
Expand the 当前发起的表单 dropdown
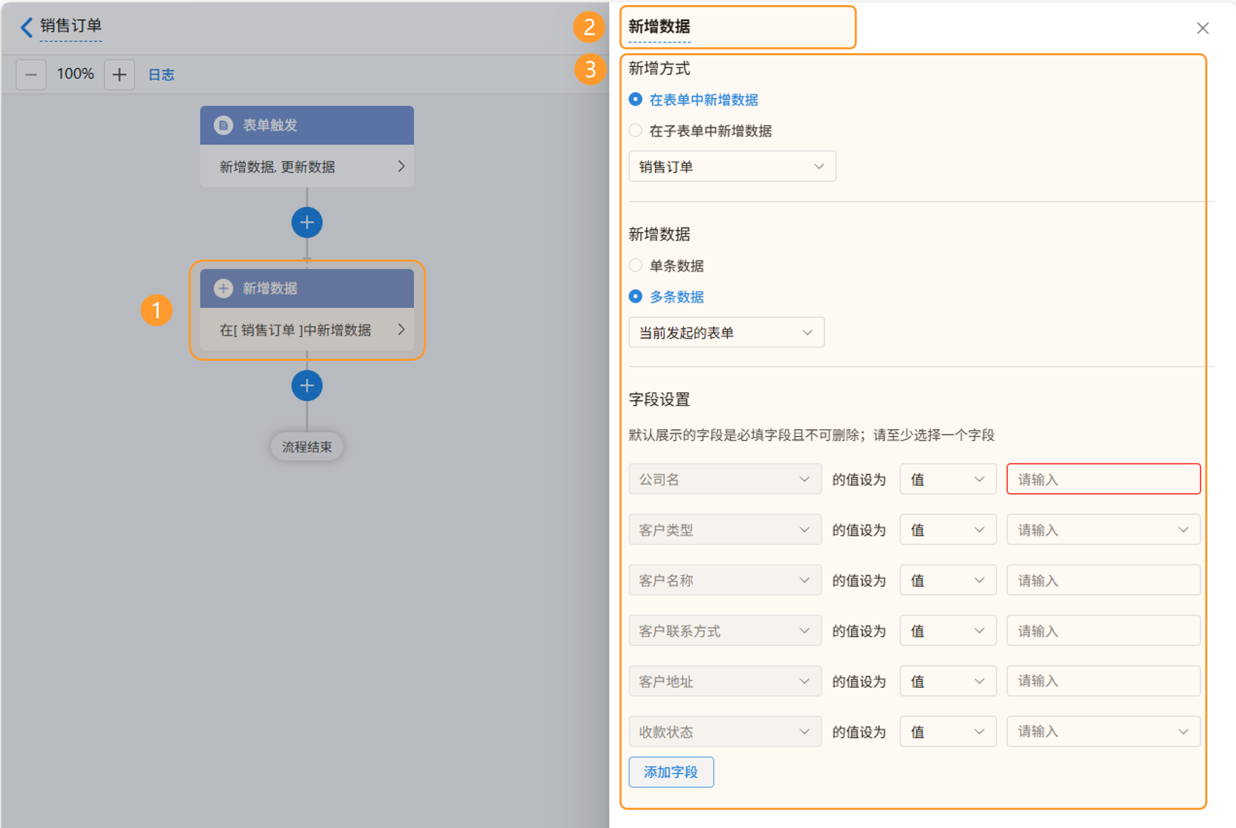[x=726, y=332]
